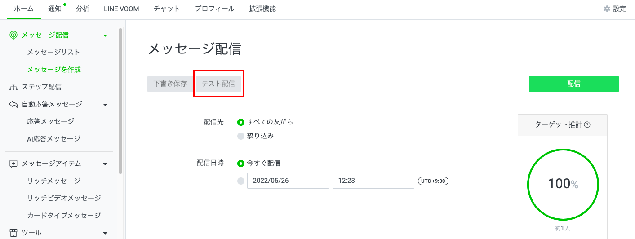Select the 絞り込み radio option
The height and width of the screenshot is (239, 635).
(x=241, y=136)
